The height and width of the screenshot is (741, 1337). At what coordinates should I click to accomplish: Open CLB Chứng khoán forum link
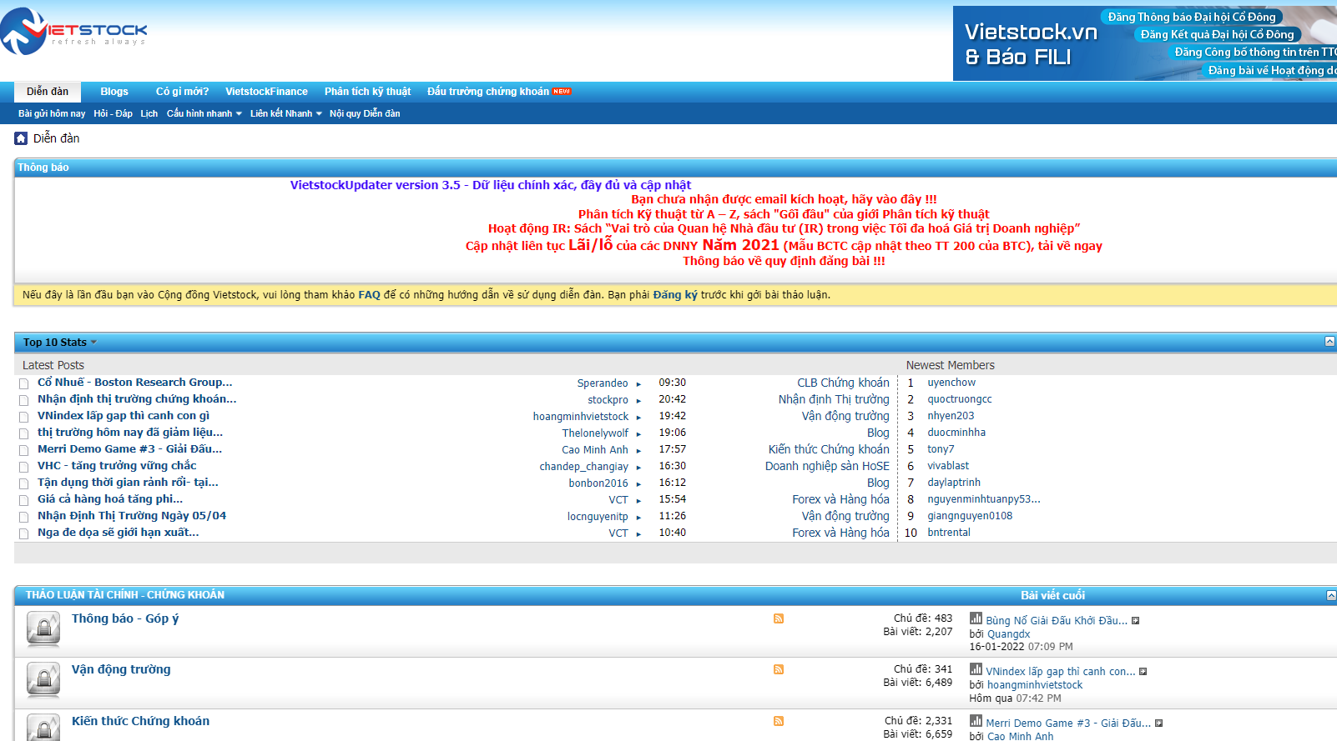843,383
